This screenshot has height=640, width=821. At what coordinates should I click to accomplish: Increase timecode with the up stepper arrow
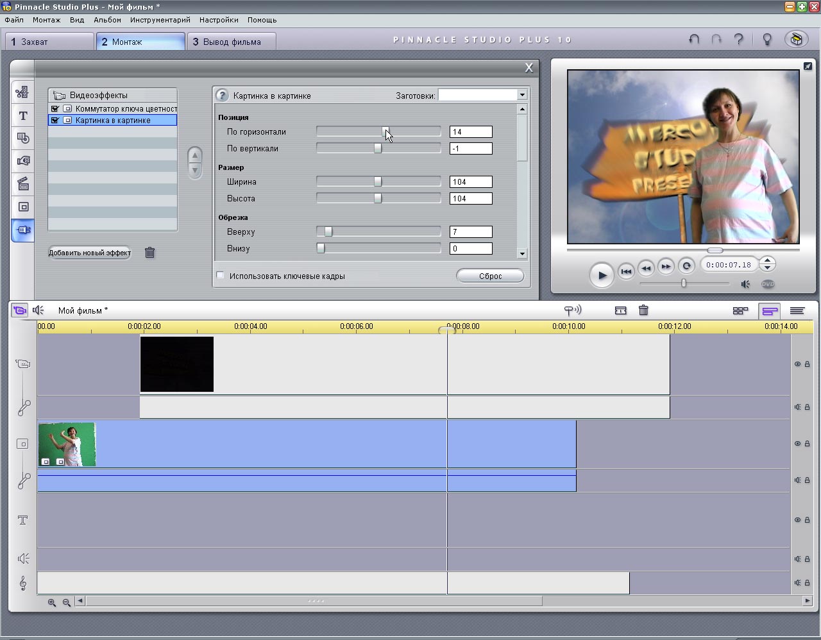[x=768, y=260]
